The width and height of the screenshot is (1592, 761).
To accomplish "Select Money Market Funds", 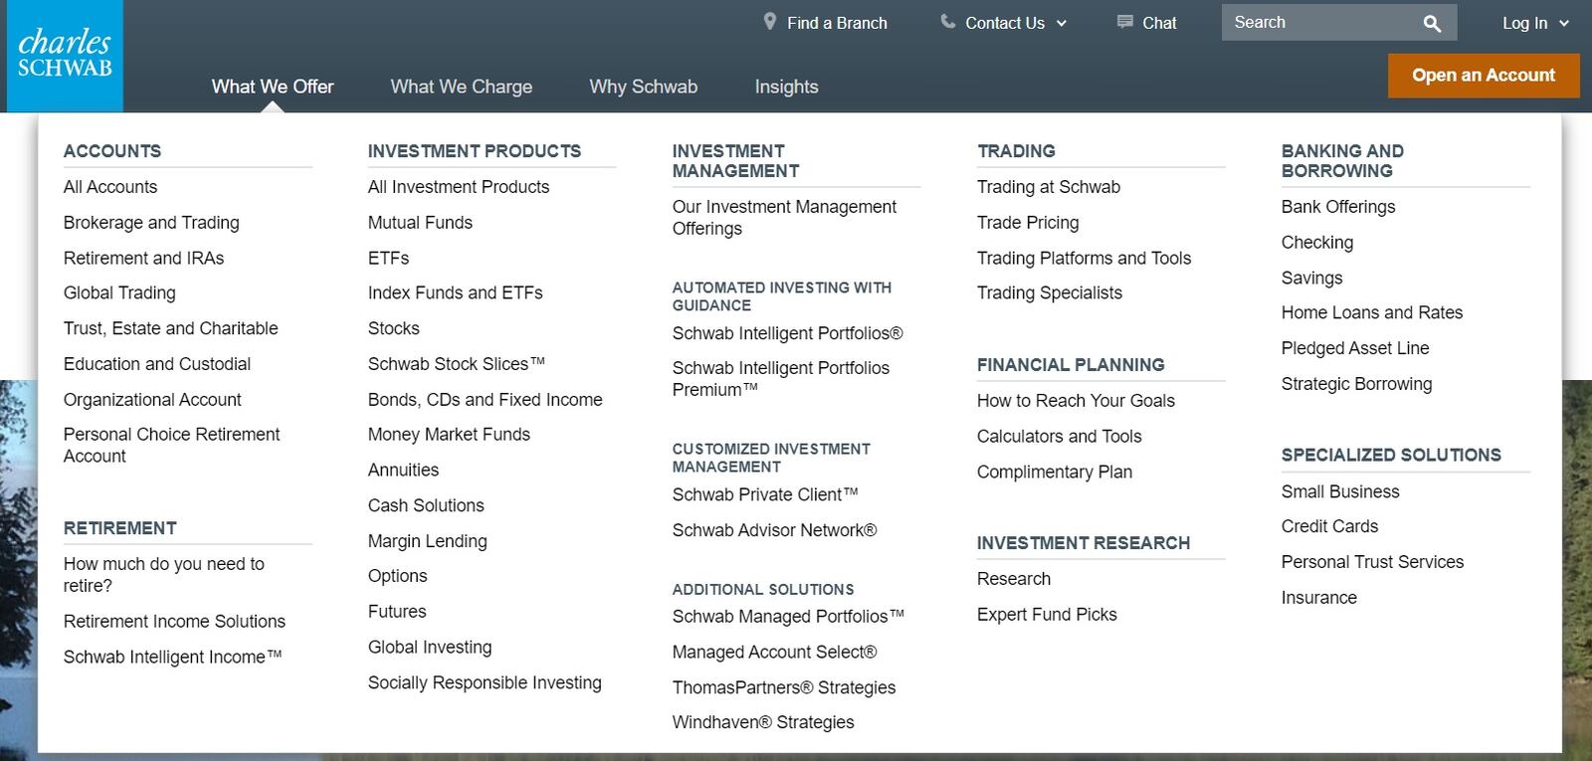I will point(449,435).
